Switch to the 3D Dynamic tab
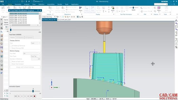The width and height of the screenshot is (178, 100). click(x=20, y=37)
